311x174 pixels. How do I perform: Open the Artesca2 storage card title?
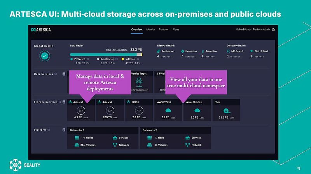107,102
